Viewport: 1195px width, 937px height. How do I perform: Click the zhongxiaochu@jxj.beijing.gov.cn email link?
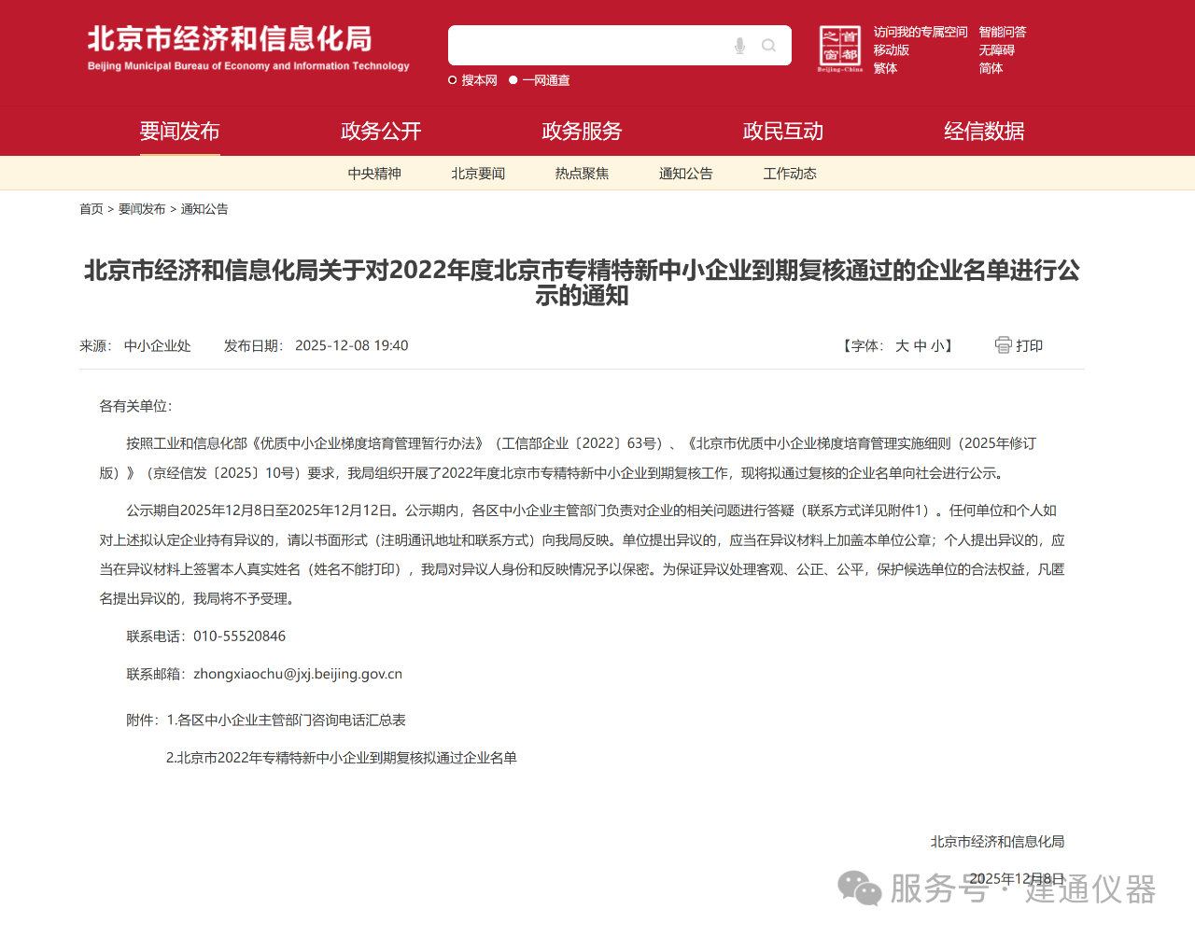tap(299, 673)
